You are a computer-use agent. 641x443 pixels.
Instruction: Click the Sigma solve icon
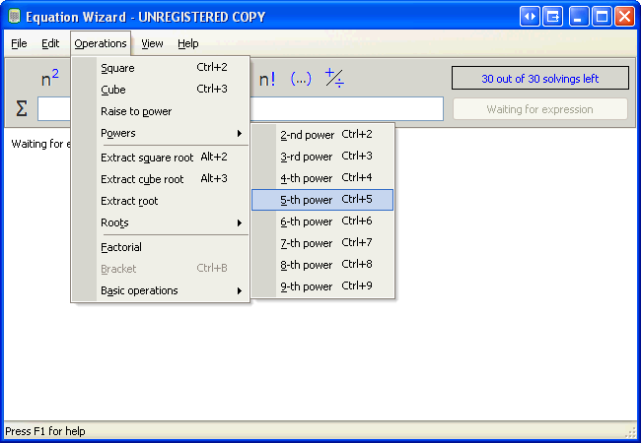[22, 109]
